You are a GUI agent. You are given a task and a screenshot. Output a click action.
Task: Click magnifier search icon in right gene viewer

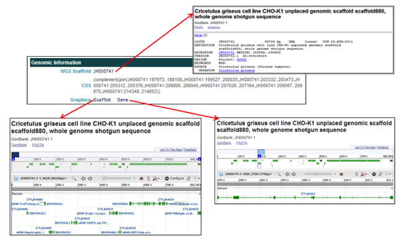tap(279, 174)
